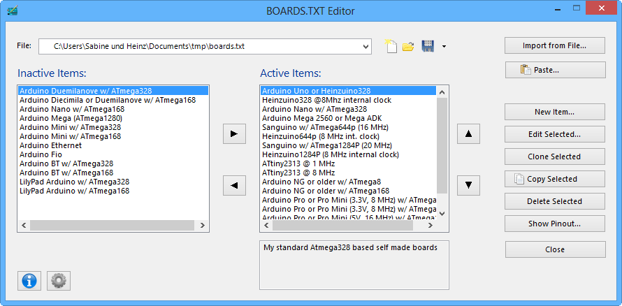Screen dimensions: 622x306
Task: Close the window with red X button
Action: pos(602,8)
